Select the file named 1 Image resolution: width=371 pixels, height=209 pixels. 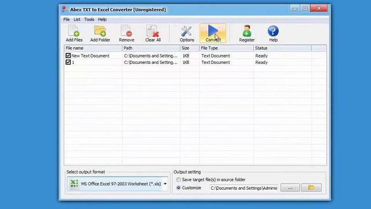point(73,62)
